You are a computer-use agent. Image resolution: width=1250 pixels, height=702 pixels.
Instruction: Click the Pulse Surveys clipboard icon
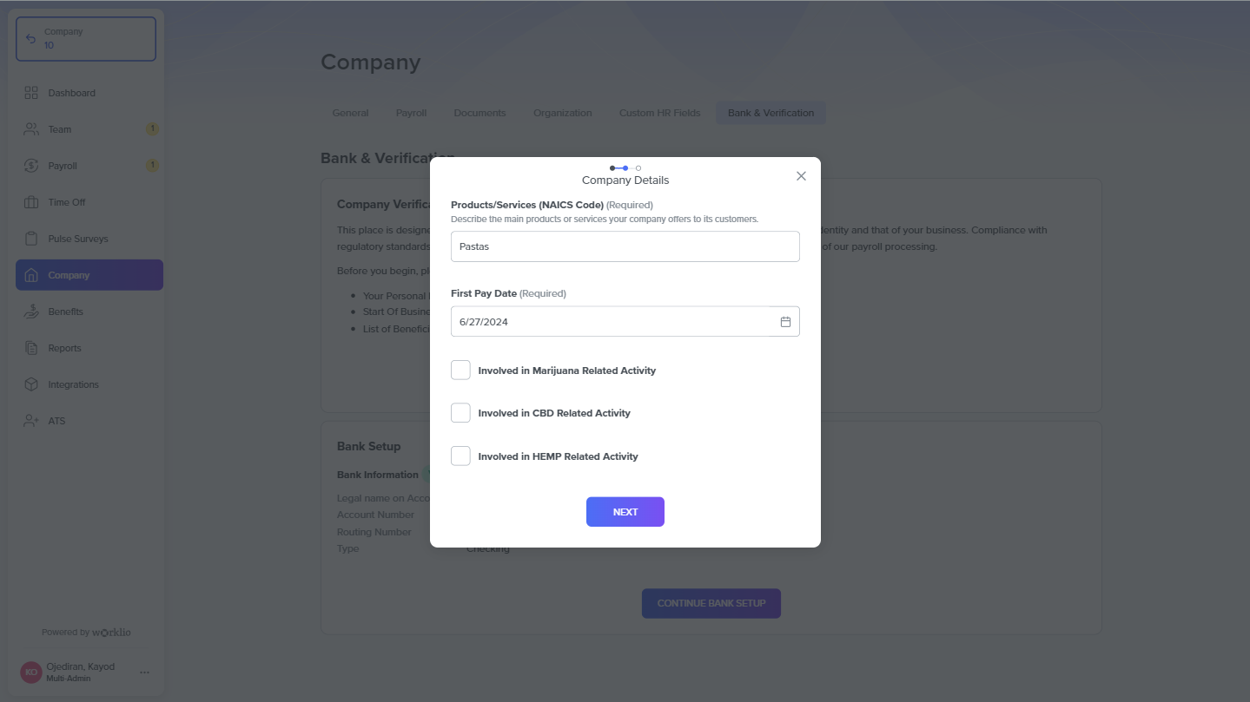point(31,239)
